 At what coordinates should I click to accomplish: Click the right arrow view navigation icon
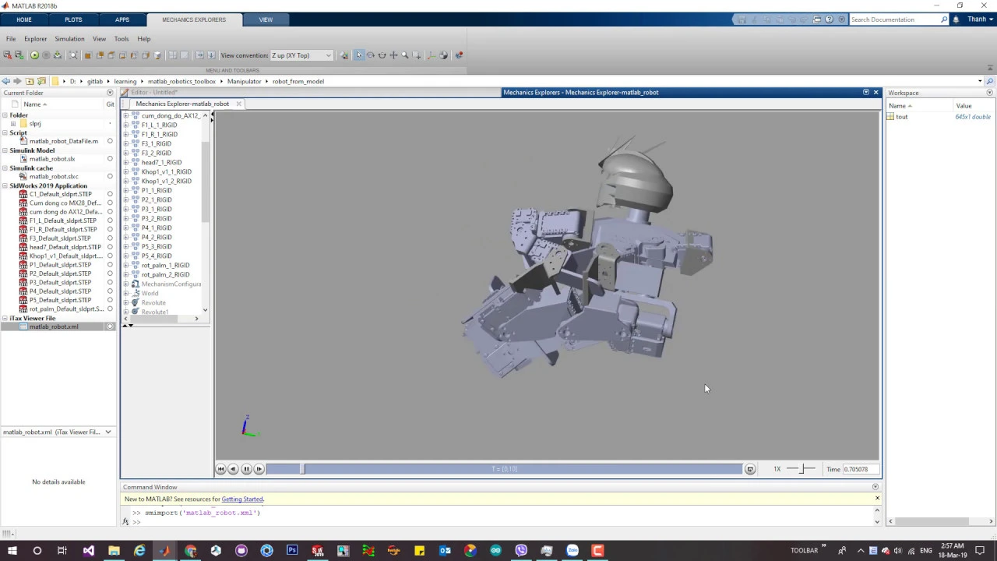[x=199, y=55]
